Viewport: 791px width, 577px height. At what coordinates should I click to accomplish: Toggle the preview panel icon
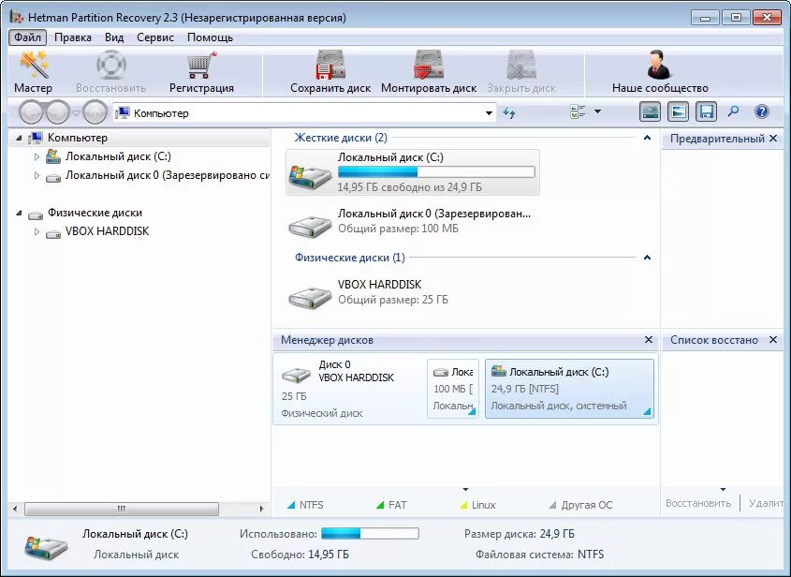tap(678, 111)
